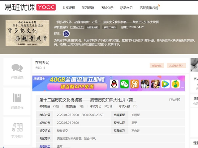198x148 pixels.
Task: Open 考试公示 navigation item
Action: pos(107,8)
